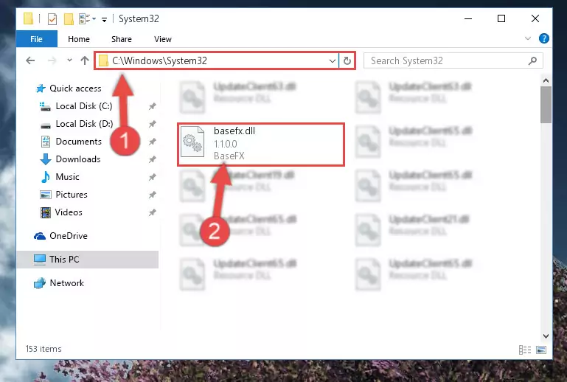Open the File ribbon tab
The image size is (567, 382).
(x=37, y=39)
